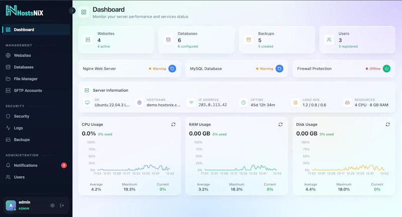Refresh the Disk Usage chart

coord(387,124)
